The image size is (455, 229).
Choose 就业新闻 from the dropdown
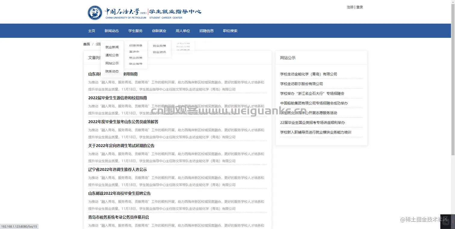click(112, 47)
